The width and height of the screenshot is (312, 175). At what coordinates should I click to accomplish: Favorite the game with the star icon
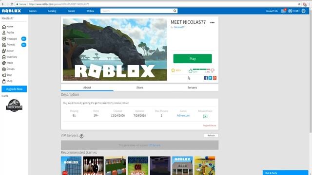click(173, 70)
